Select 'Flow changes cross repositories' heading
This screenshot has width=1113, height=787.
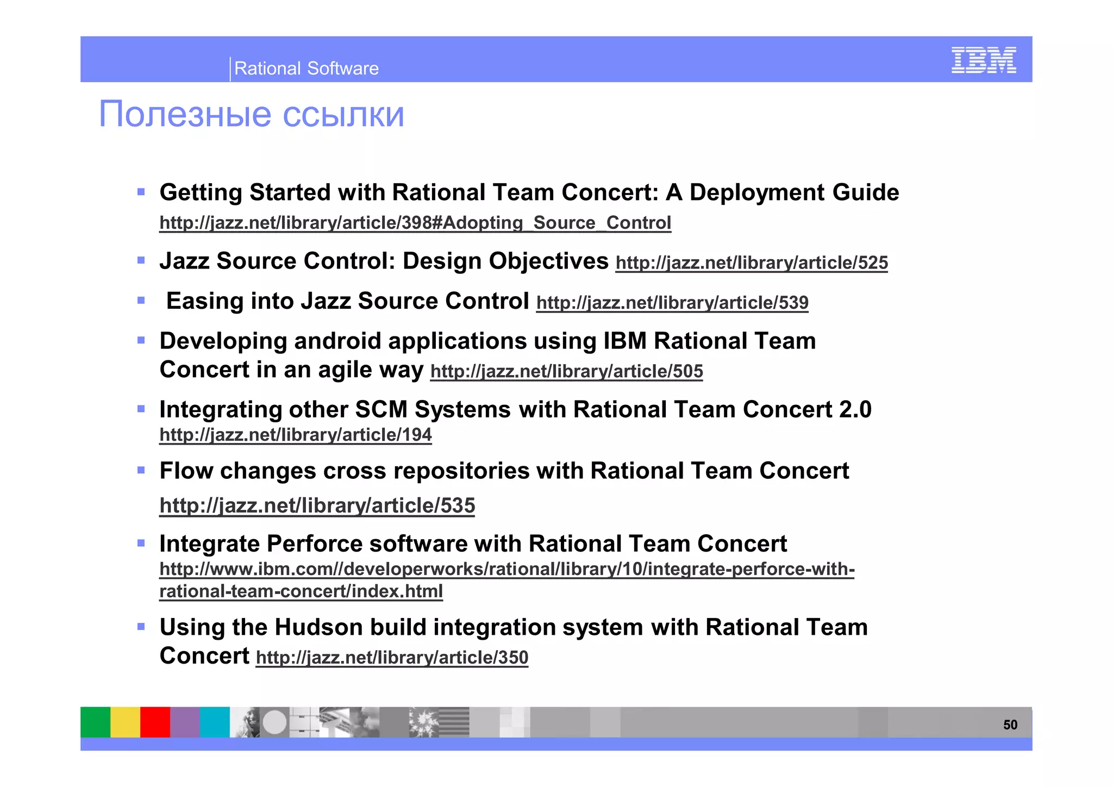[x=345, y=471]
